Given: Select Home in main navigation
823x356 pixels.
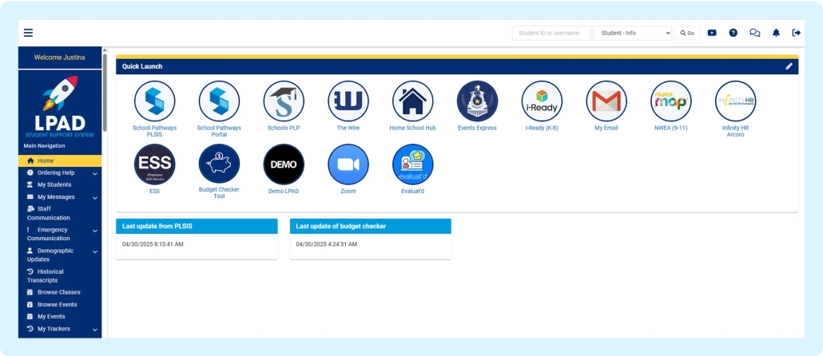Looking at the screenshot, I should tap(60, 161).
